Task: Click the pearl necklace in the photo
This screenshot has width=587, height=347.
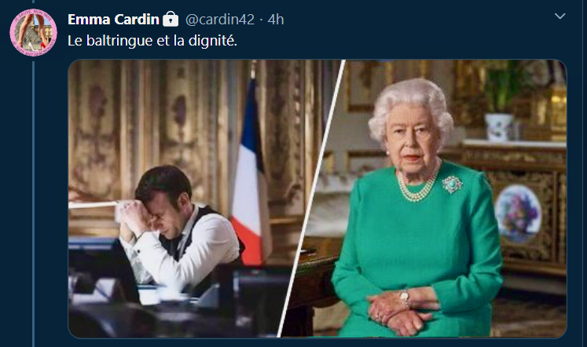Action: (x=416, y=188)
